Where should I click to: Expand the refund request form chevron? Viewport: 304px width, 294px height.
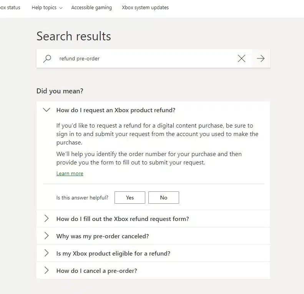pos(47,219)
